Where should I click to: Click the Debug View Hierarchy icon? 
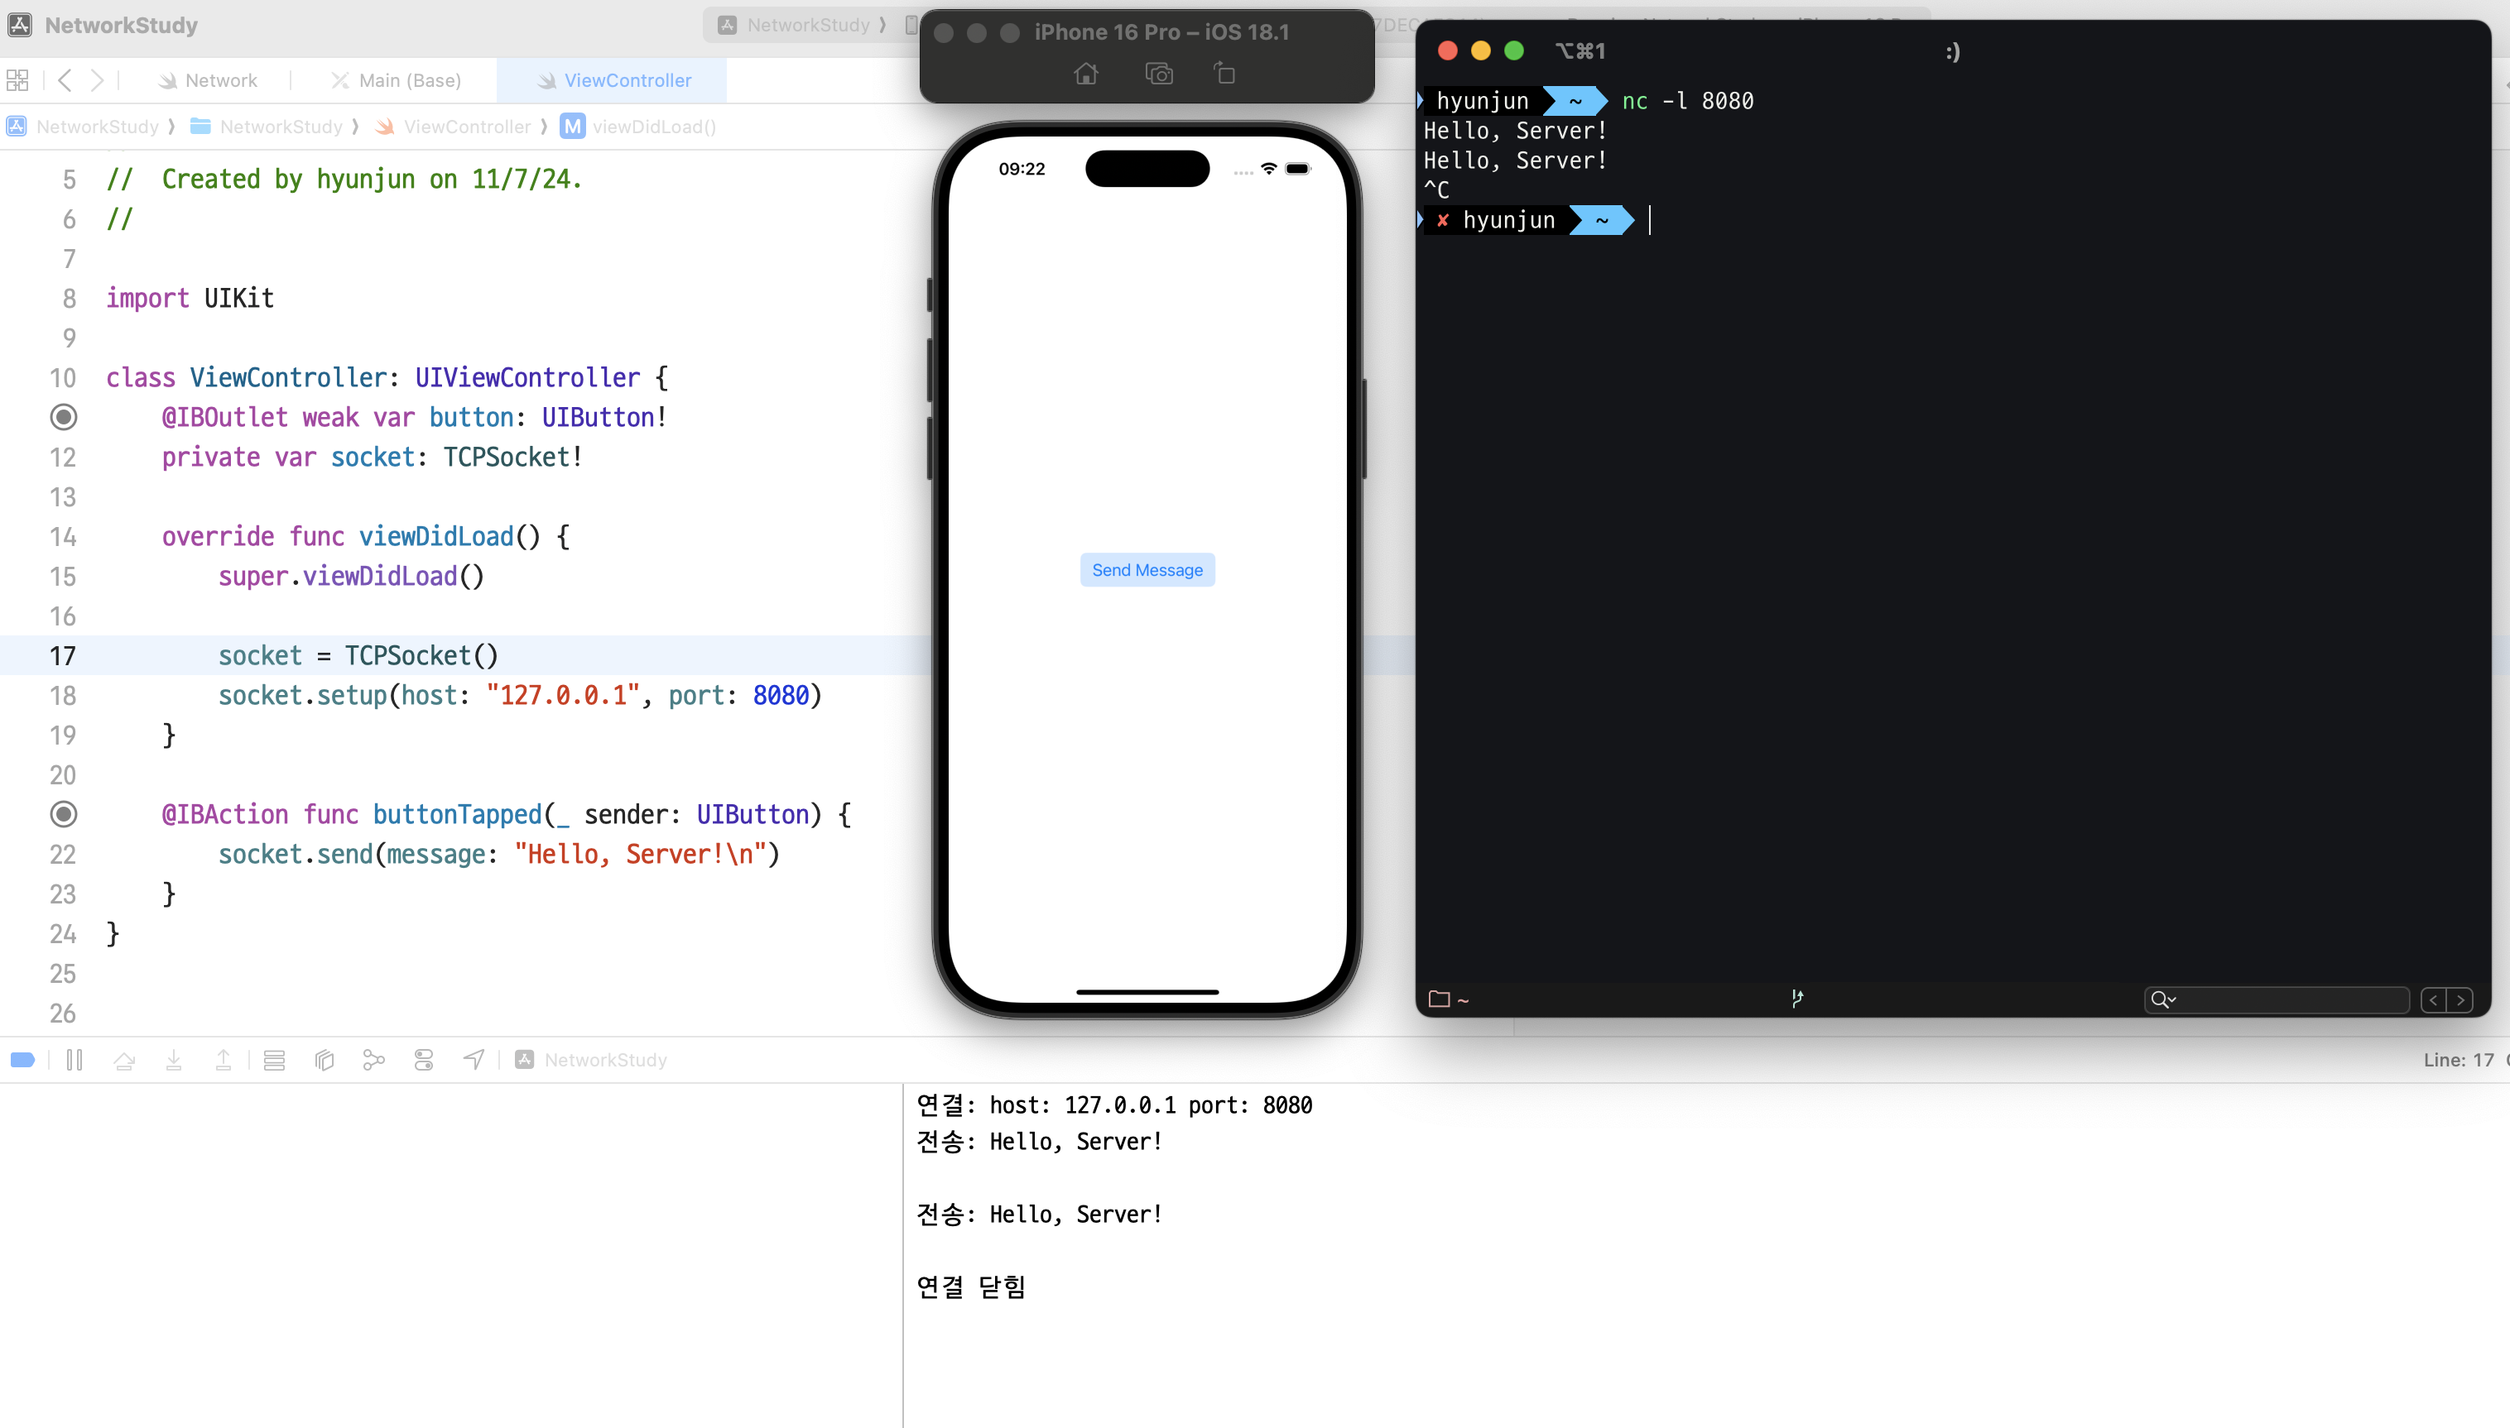click(x=324, y=1059)
